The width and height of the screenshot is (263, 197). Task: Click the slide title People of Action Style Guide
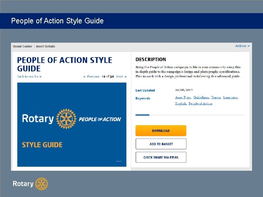click(x=57, y=21)
